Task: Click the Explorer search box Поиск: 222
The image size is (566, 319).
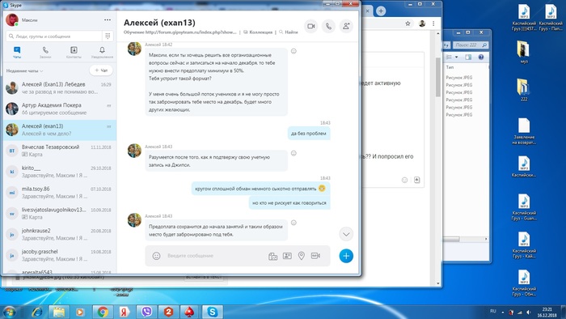Action: point(471,45)
